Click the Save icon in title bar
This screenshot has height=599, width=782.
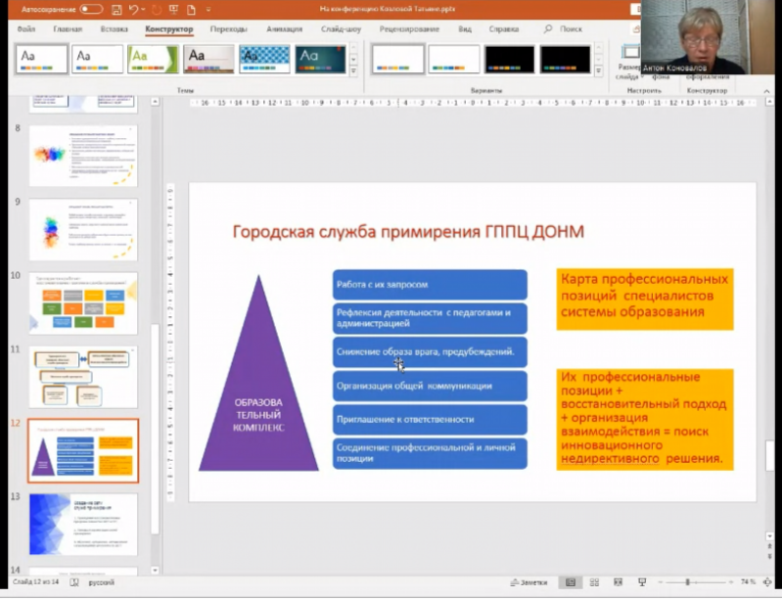[x=116, y=9]
